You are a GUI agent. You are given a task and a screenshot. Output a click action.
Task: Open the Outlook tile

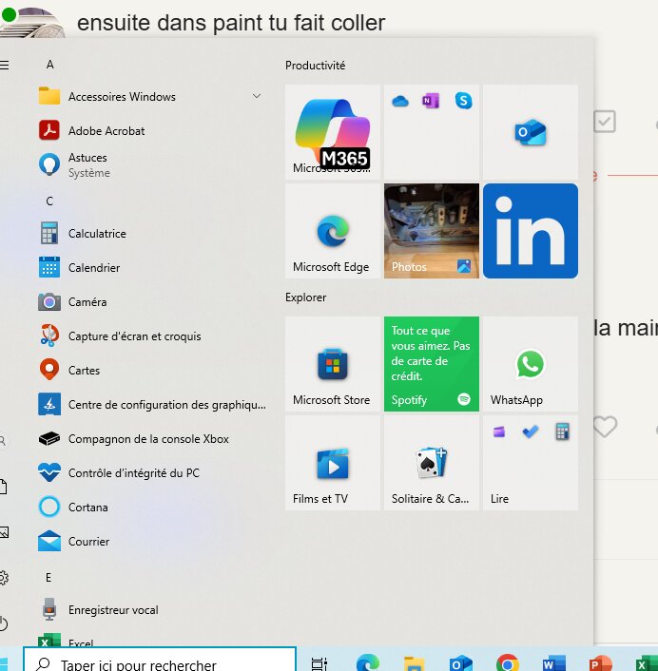click(x=531, y=132)
